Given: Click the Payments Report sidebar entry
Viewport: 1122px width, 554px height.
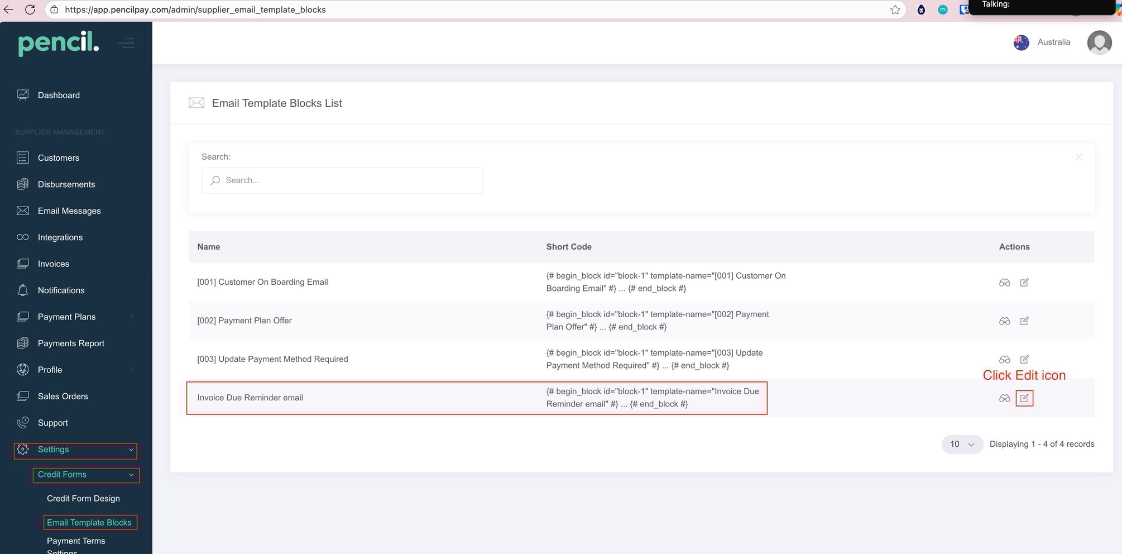Looking at the screenshot, I should 71,343.
